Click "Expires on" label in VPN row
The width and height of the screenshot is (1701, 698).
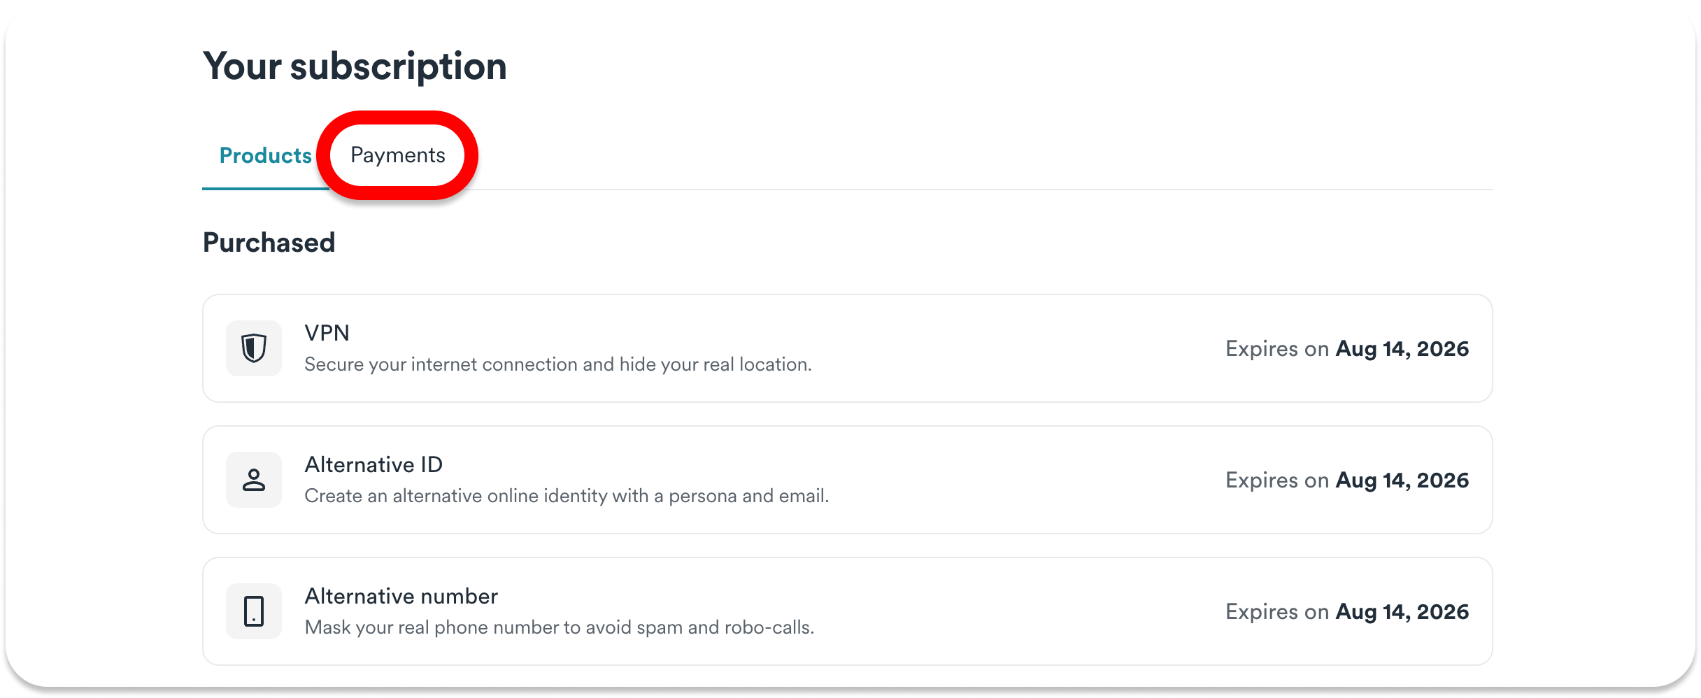tap(1276, 349)
